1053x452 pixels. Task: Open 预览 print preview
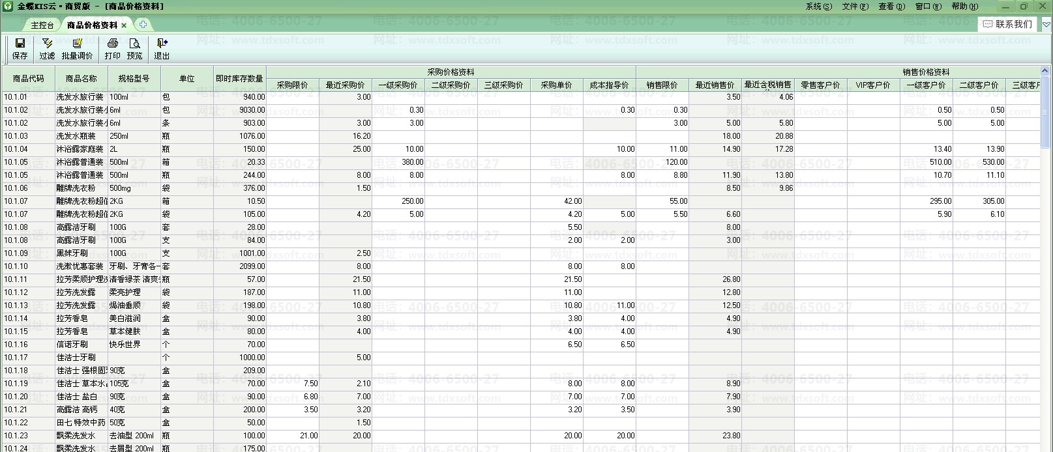(134, 48)
